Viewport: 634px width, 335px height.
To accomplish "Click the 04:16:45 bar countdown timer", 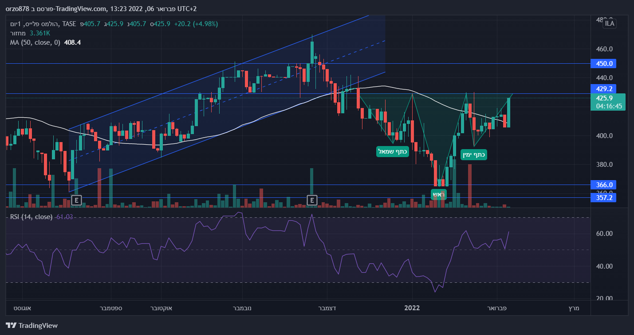I will click(x=609, y=106).
